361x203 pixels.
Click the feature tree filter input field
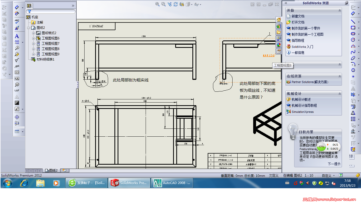[x=51, y=11]
